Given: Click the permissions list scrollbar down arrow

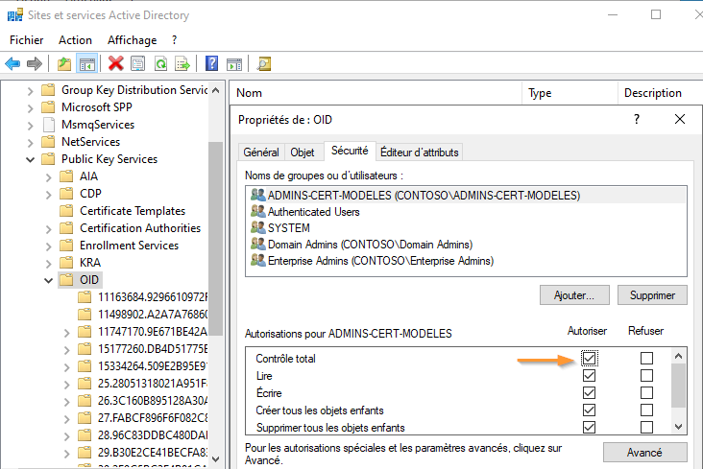Looking at the screenshot, I should click(680, 426).
